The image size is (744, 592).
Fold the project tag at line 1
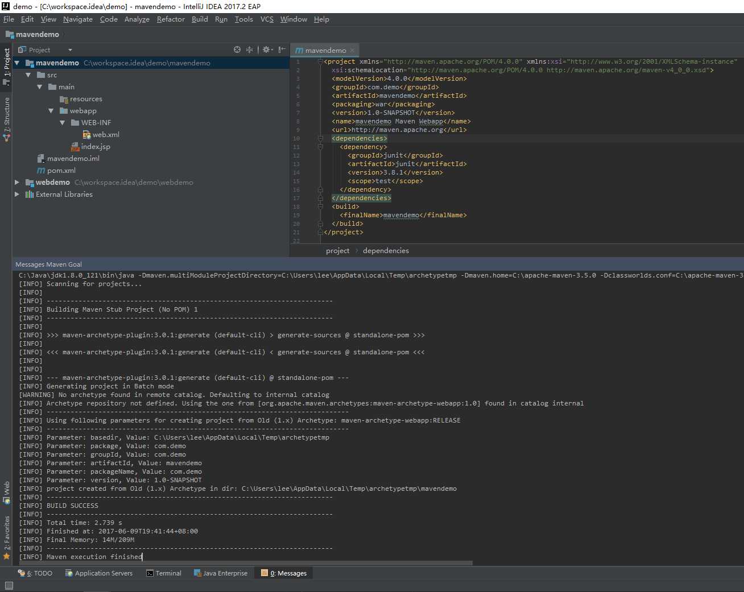(x=320, y=61)
